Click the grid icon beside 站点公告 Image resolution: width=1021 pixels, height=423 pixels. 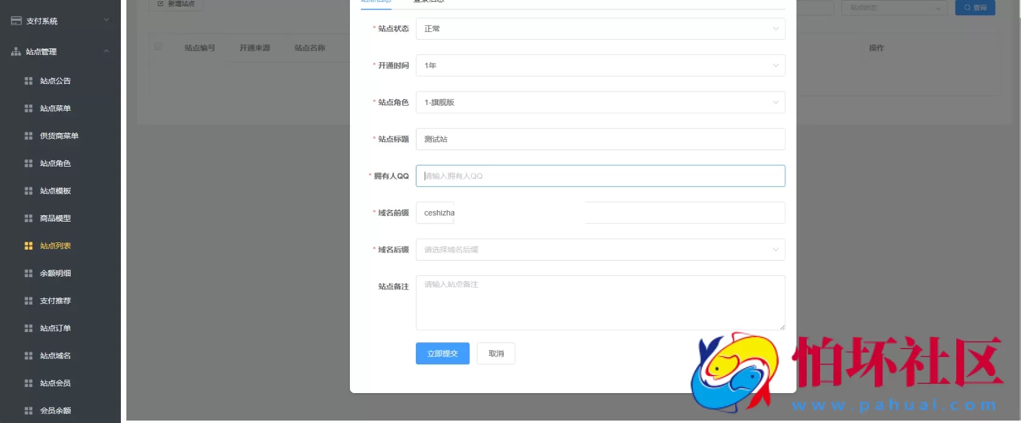[28, 81]
